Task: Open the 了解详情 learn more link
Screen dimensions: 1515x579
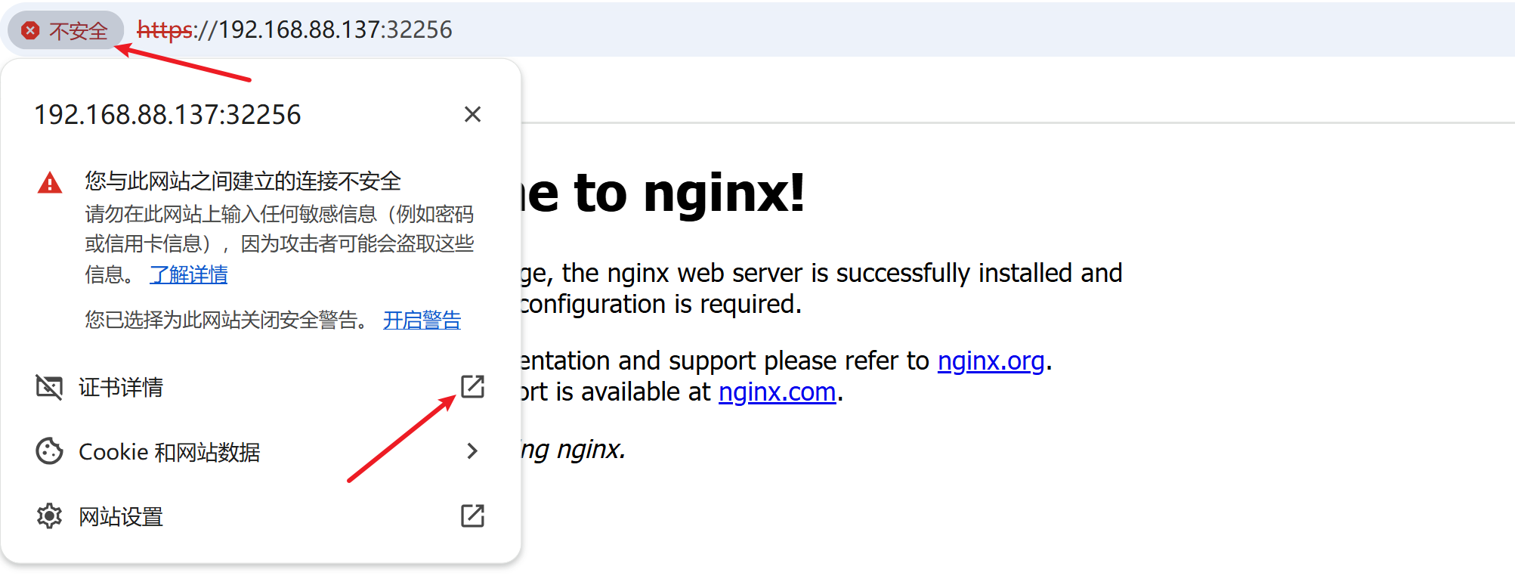Action: tap(189, 274)
